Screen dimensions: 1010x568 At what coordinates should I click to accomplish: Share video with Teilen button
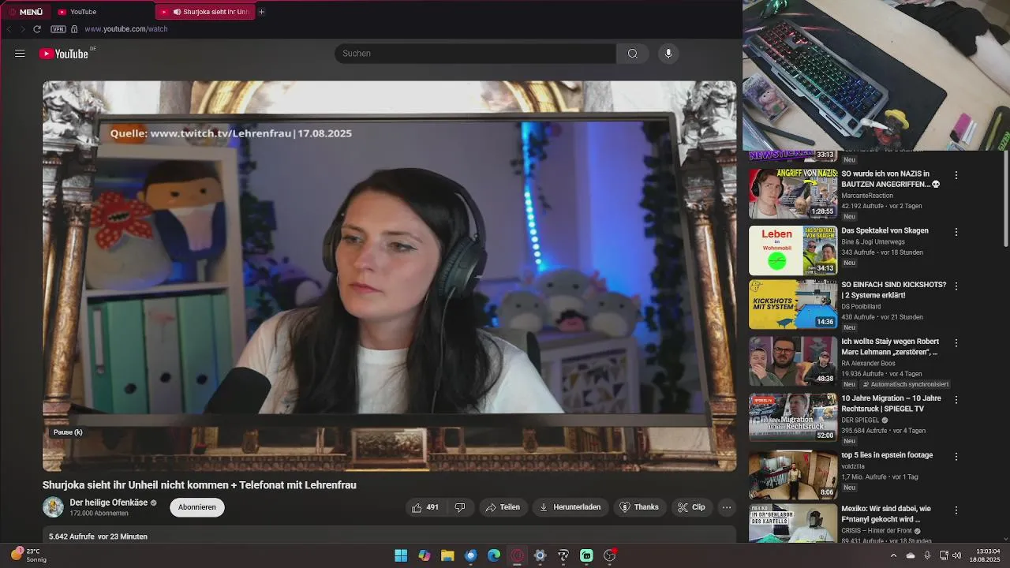pos(503,507)
